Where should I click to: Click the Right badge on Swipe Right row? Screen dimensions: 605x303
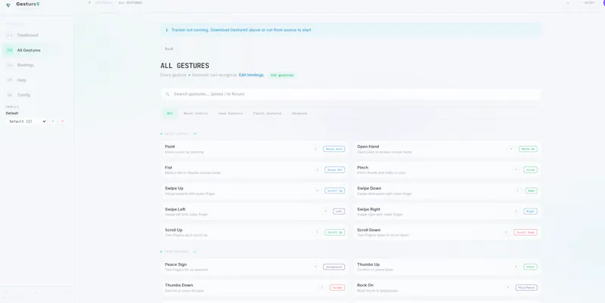coord(531,212)
